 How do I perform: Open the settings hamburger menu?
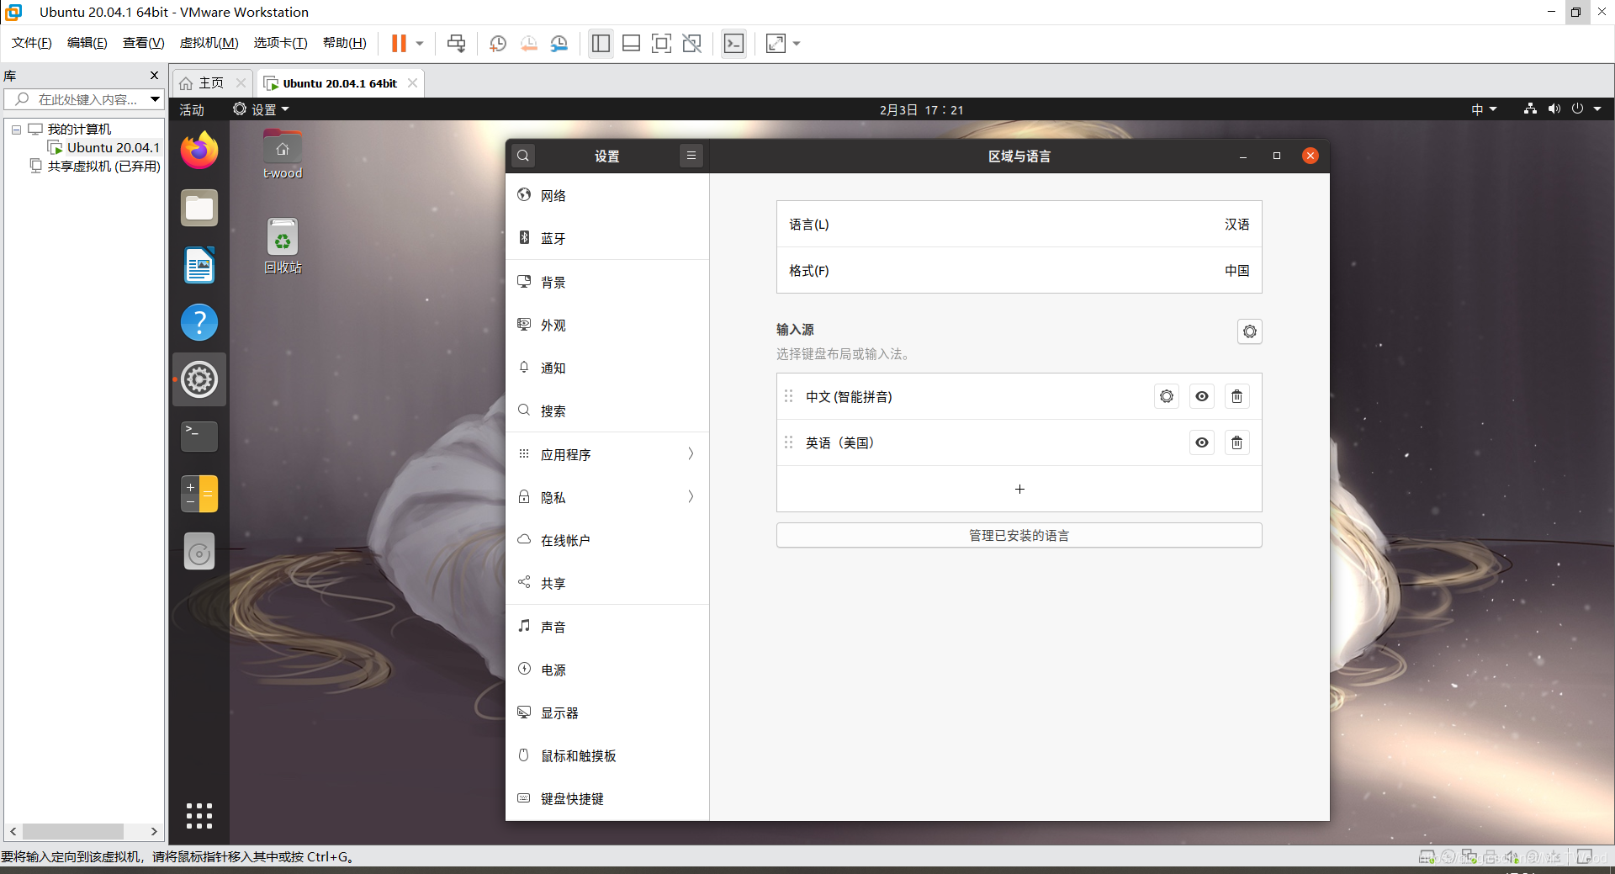(x=691, y=156)
